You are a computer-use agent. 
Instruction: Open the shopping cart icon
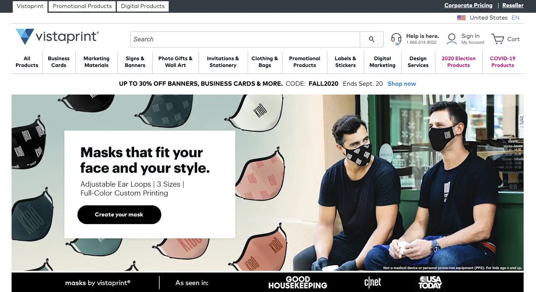pyautogui.click(x=497, y=39)
